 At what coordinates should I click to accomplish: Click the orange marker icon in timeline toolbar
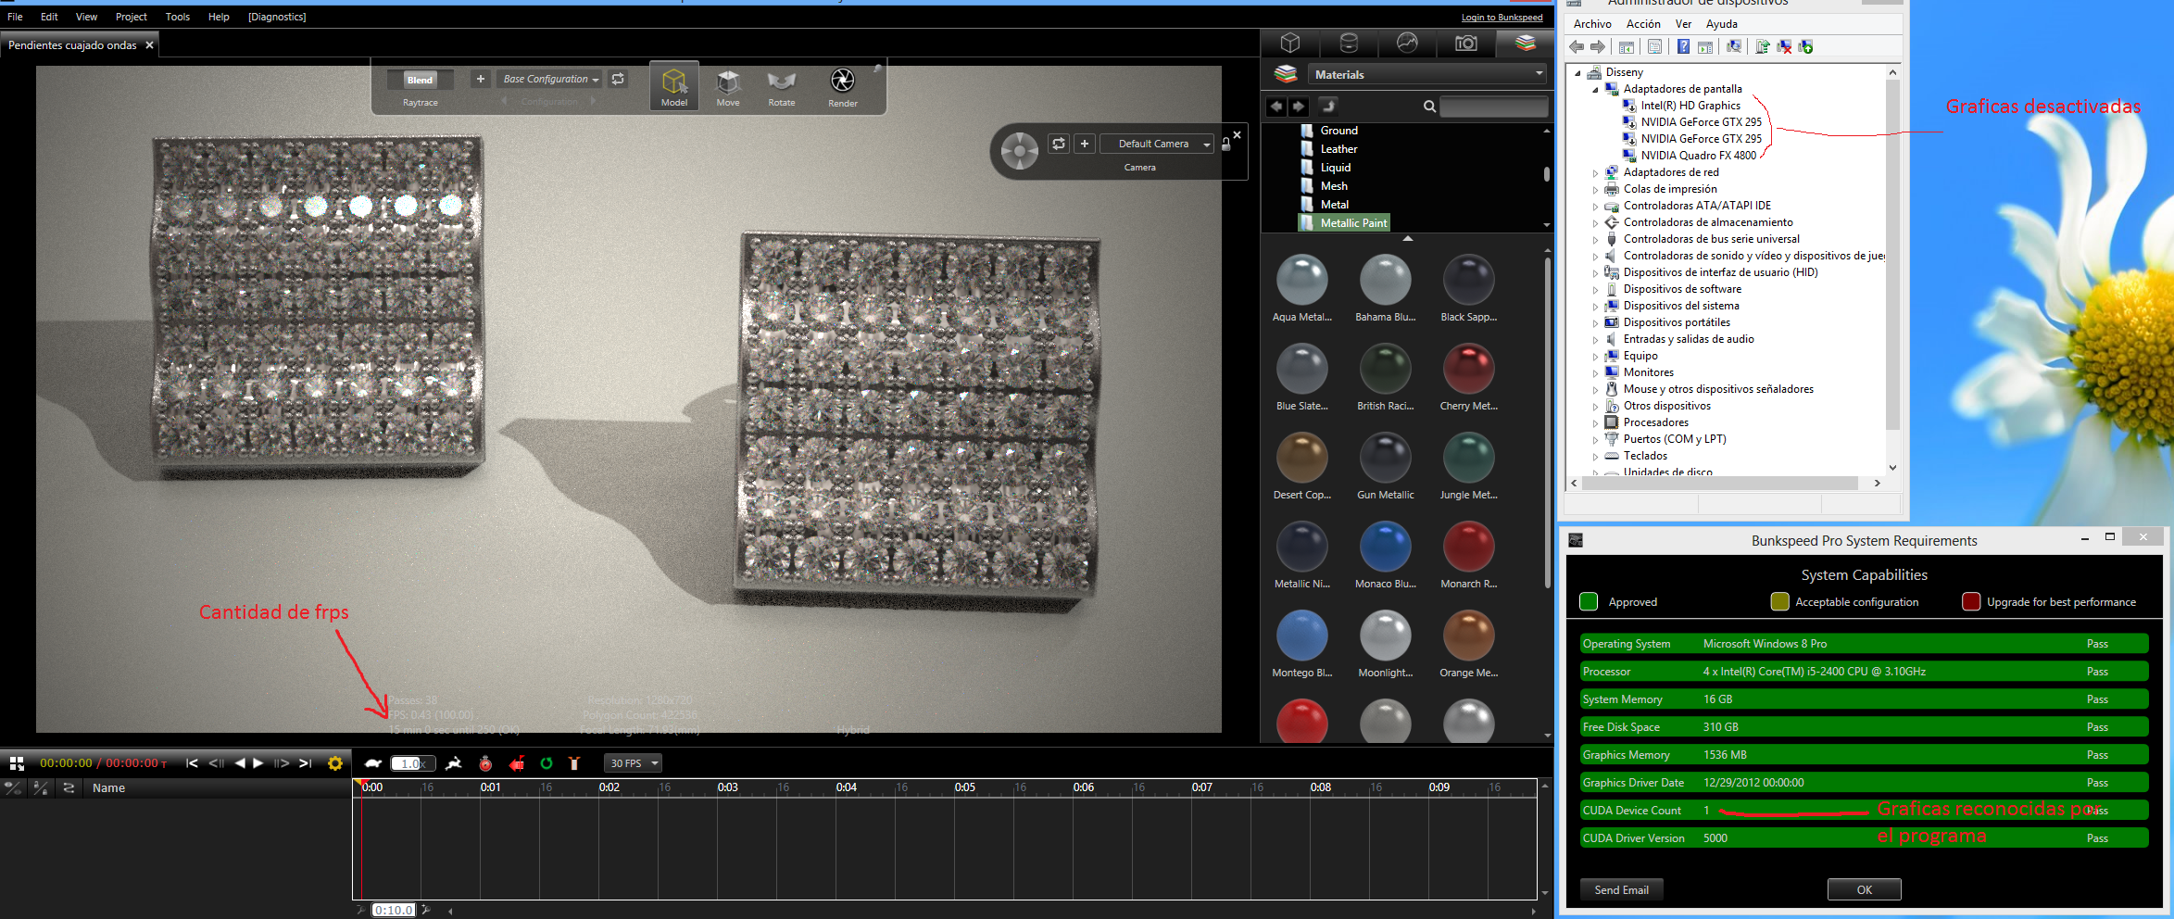tap(574, 763)
